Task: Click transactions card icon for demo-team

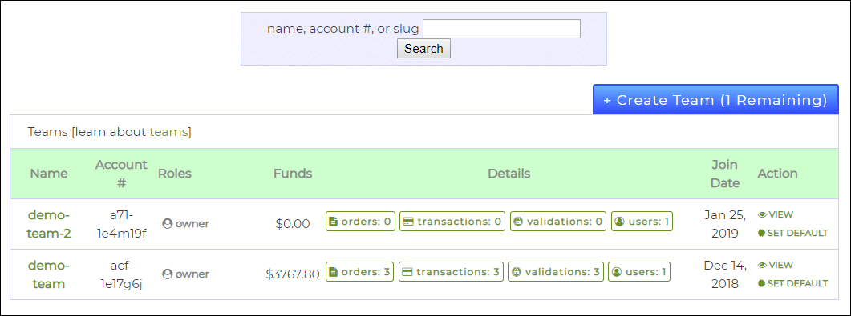Action: pyautogui.click(x=407, y=272)
